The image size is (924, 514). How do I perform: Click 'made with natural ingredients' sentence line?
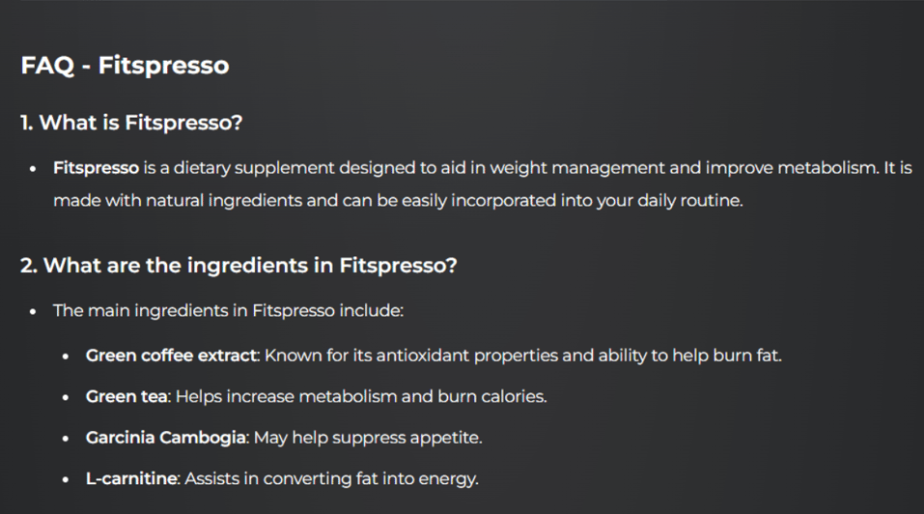tap(399, 200)
